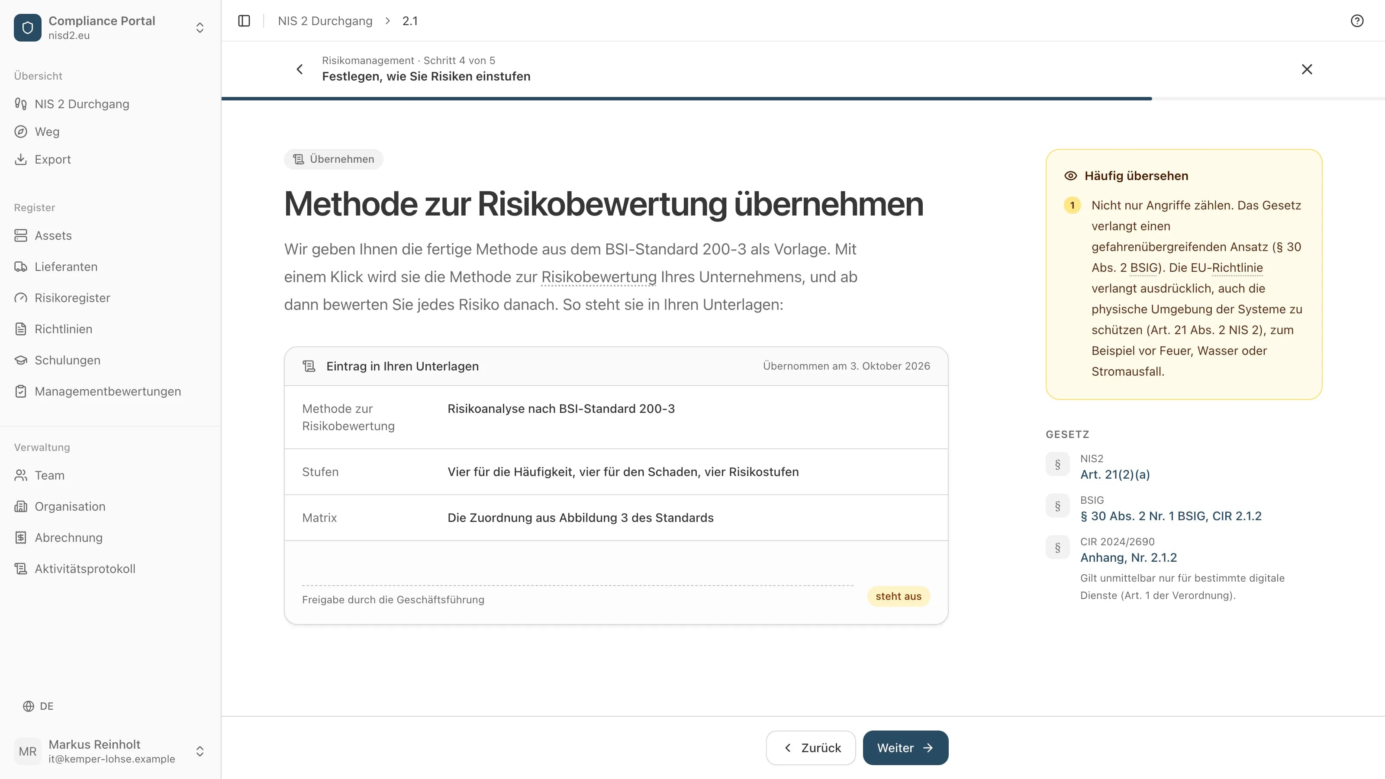Viewport: 1385px width, 779px height.
Task: Open the help question mark icon
Action: (1357, 21)
